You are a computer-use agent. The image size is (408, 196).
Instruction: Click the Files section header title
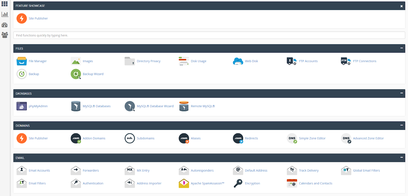tap(19, 48)
